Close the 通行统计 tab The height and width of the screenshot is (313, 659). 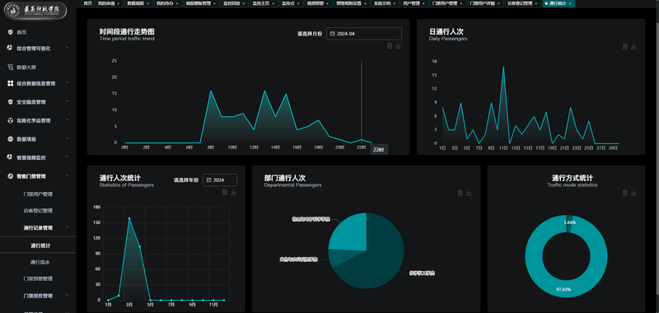click(570, 3)
